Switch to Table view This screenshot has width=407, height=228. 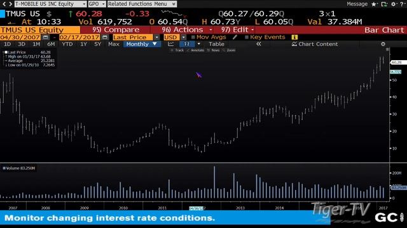pyautogui.click(x=216, y=44)
